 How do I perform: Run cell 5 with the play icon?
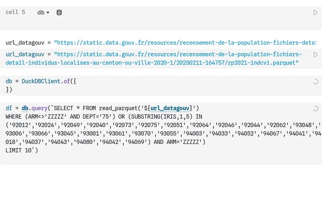[315, 13]
